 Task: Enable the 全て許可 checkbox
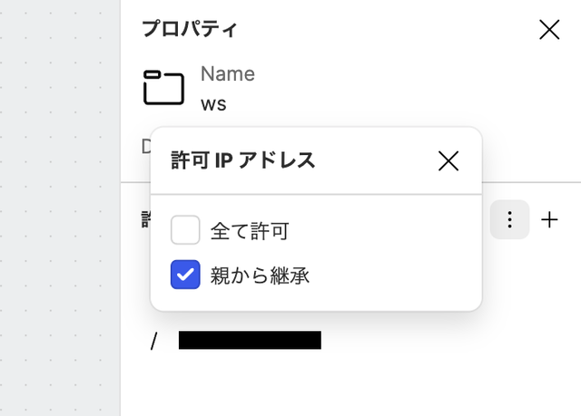pyautogui.click(x=185, y=230)
